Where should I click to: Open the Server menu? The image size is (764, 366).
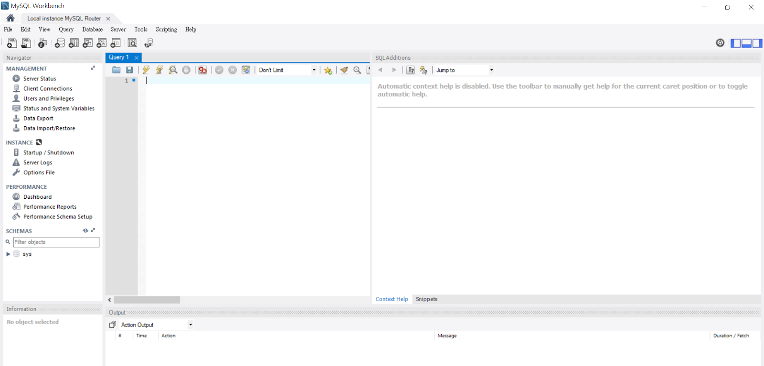click(x=118, y=30)
